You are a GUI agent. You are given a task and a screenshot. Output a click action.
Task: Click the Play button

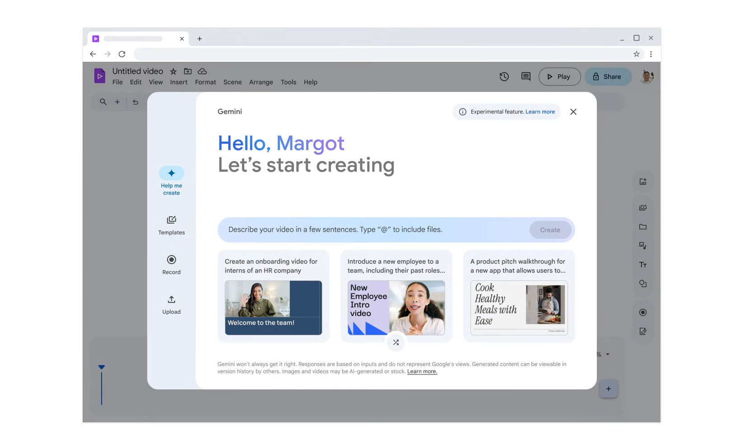coord(560,77)
